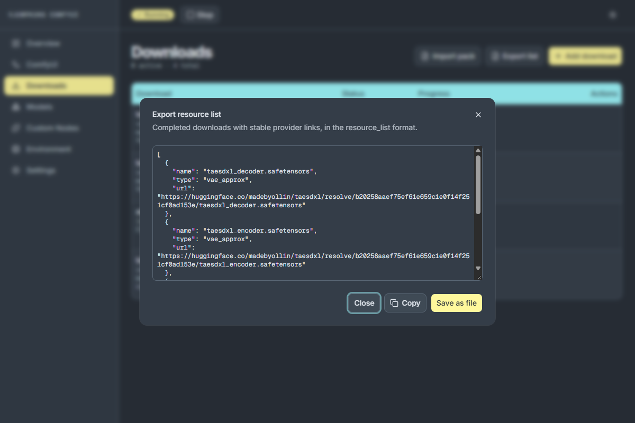Click the JSON text area scrollbar thumb

click(478, 185)
